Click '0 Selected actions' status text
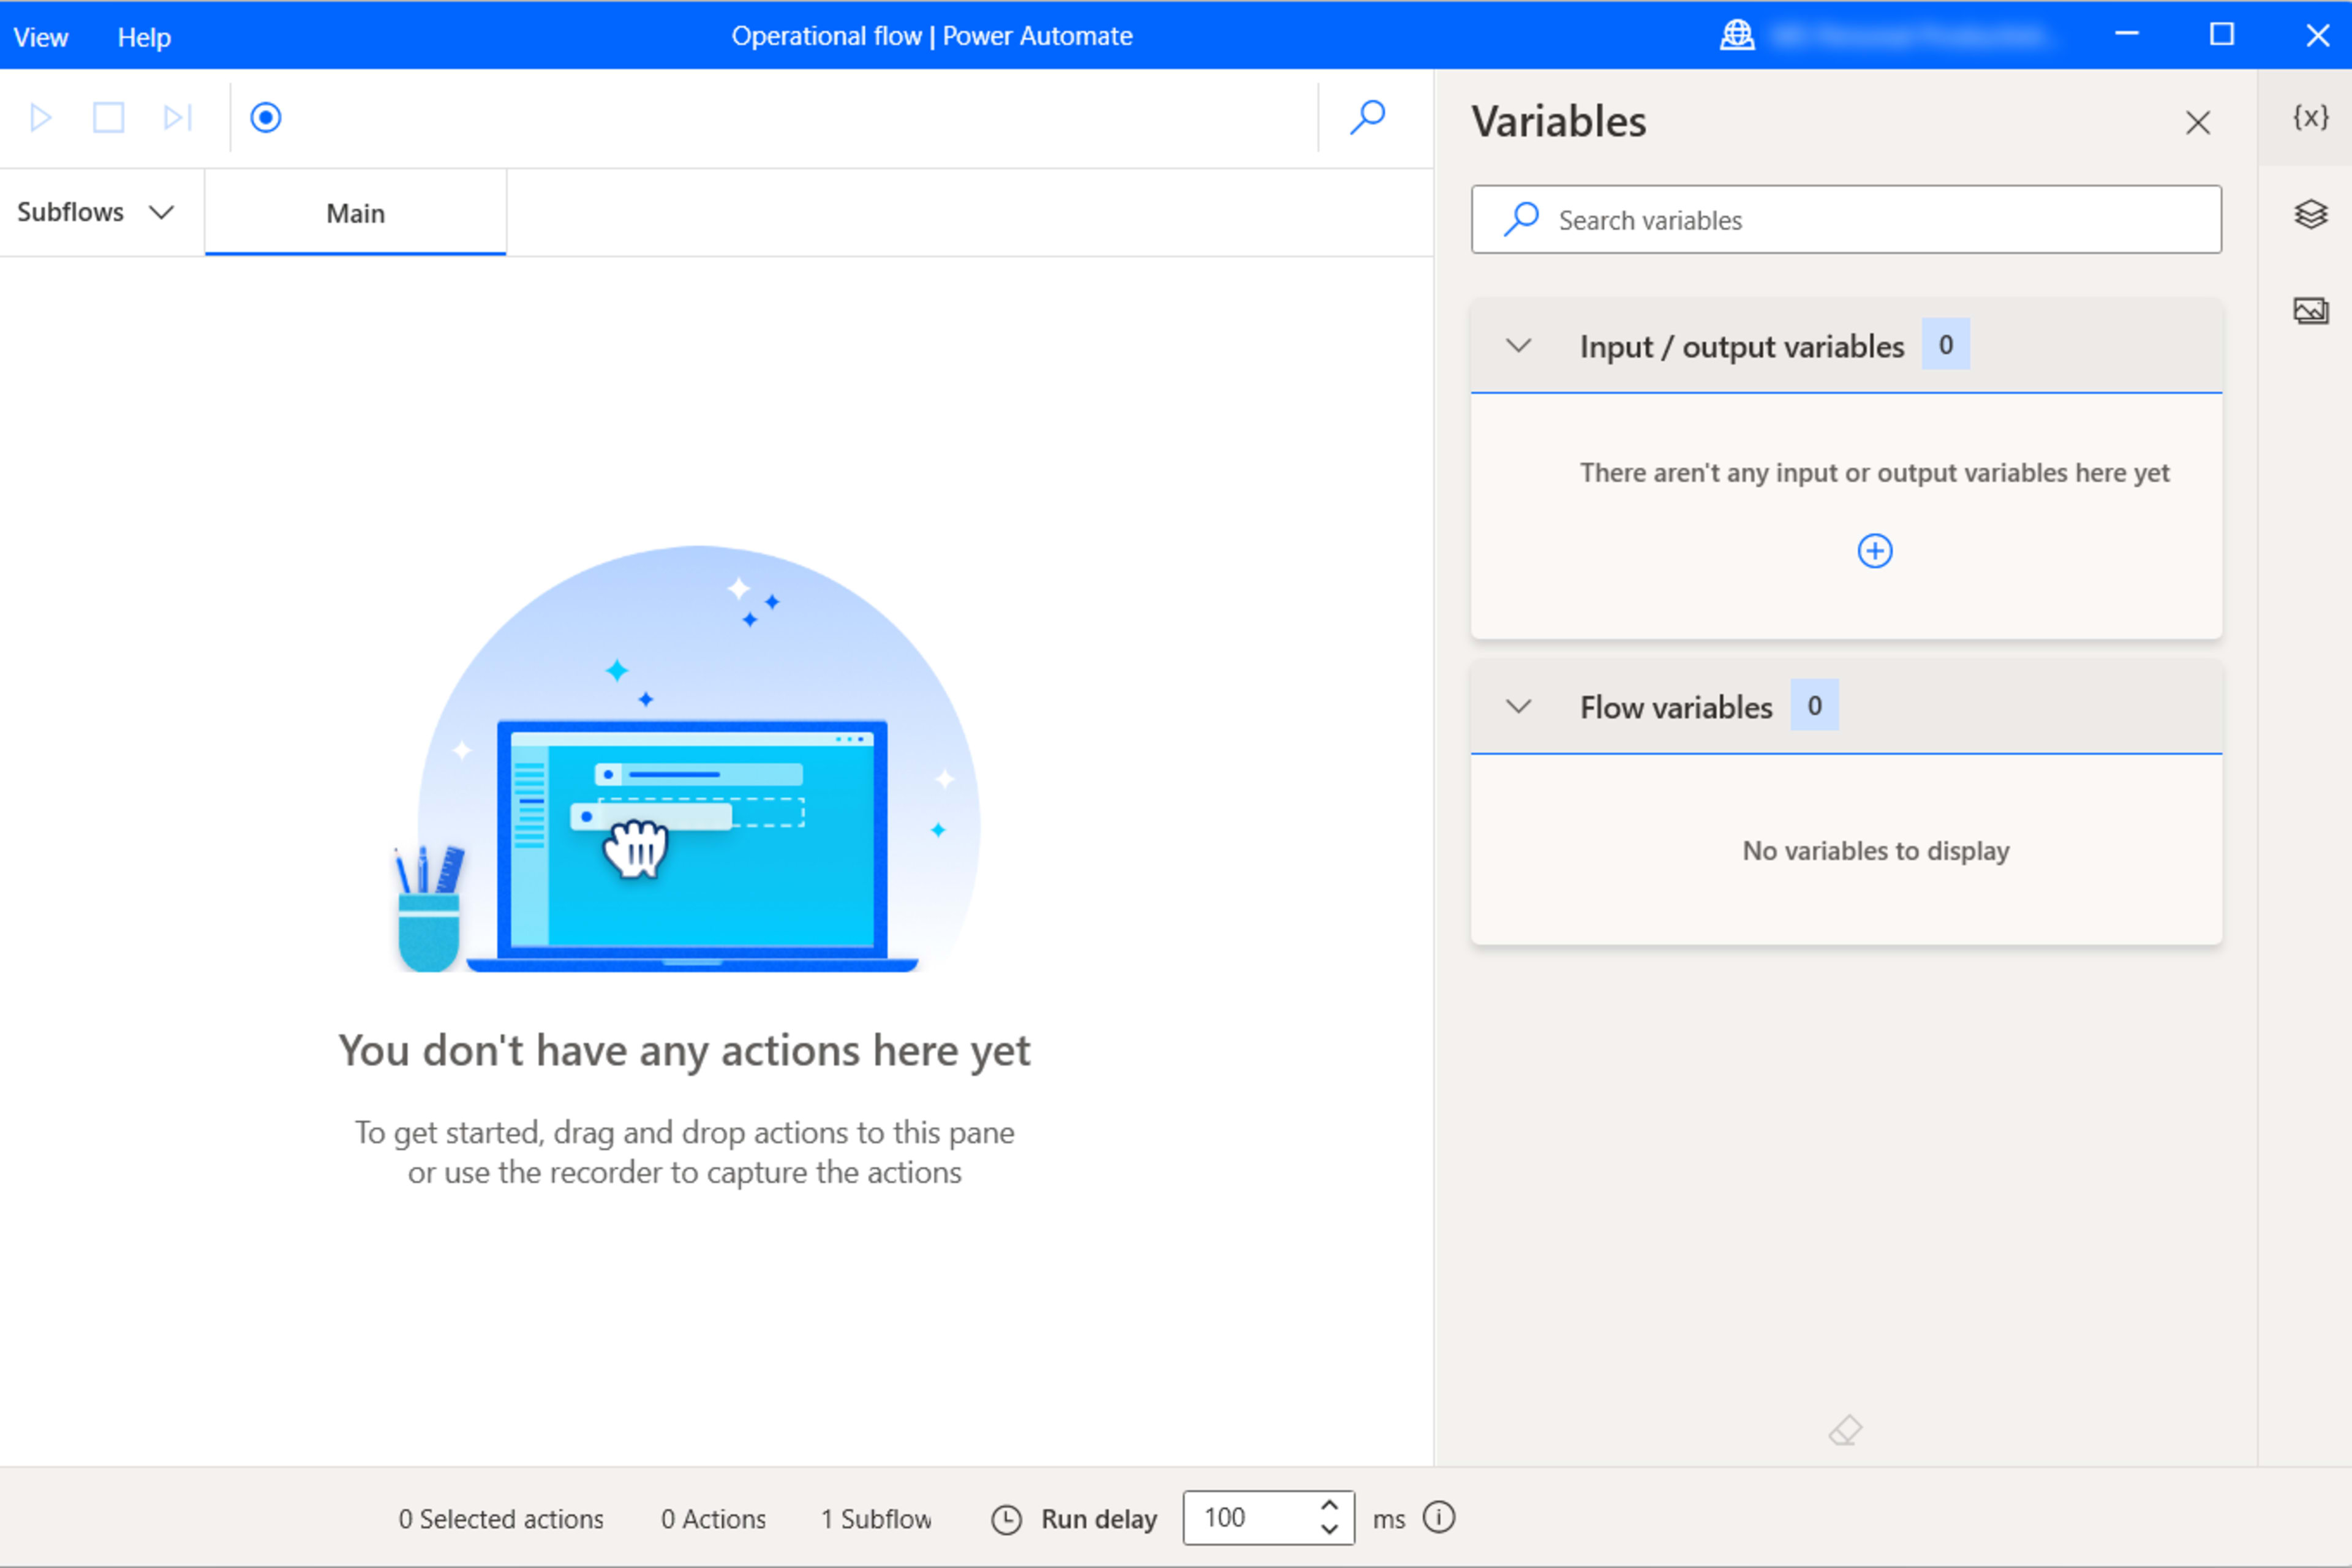 501,1519
